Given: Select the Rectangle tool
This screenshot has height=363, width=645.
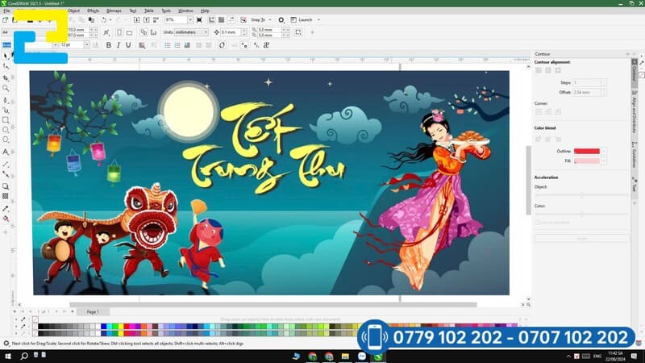Looking at the screenshot, I should tap(6, 120).
